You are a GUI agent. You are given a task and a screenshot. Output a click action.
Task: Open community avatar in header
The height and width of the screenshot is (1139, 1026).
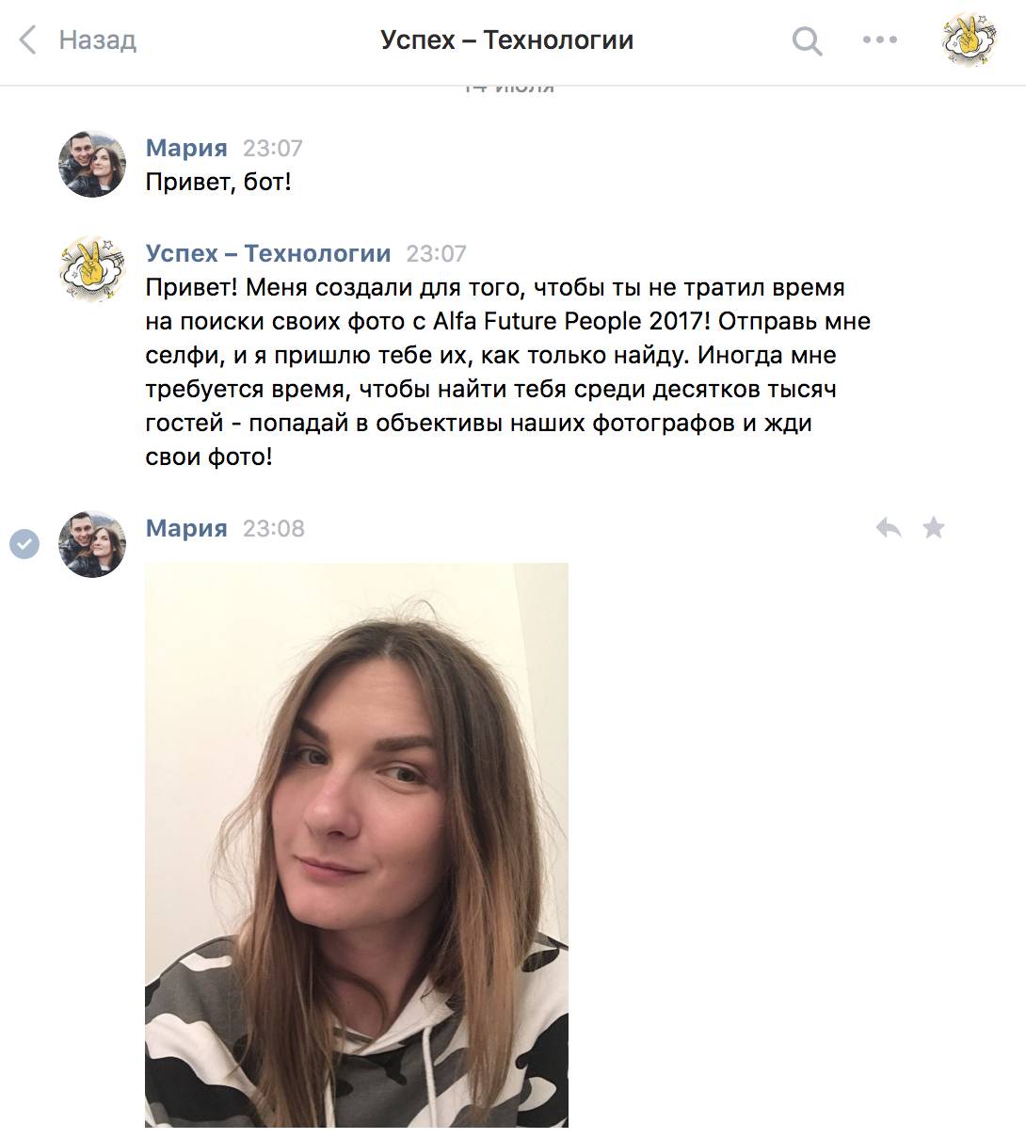(970, 40)
